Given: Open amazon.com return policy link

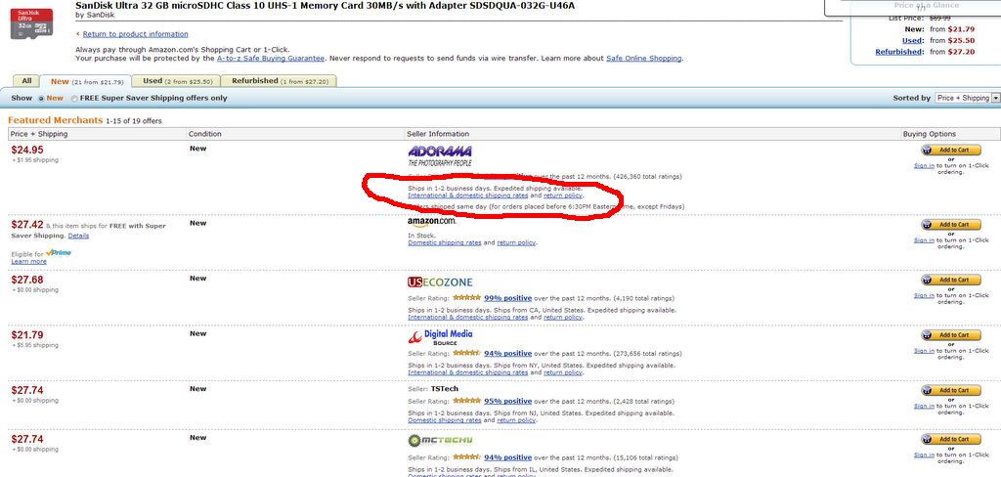Looking at the screenshot, I should click(516, 242).
